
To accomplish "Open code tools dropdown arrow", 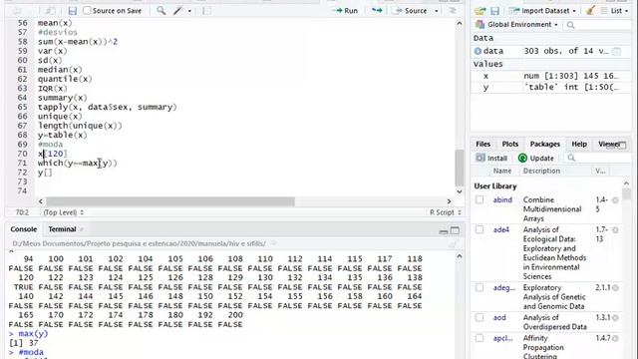I will click(189, 11).
